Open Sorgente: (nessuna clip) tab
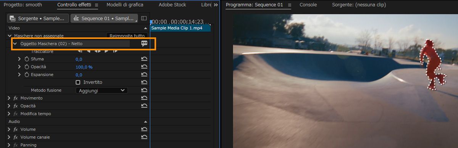This screenshot has height=148, width=458. pyautogui.click(x=359, y=5)
